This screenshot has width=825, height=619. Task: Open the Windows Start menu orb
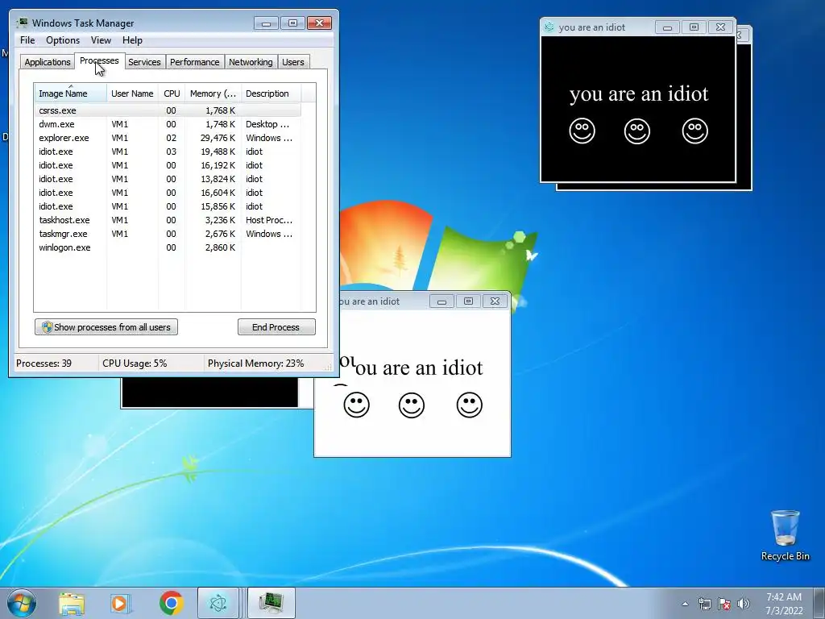click(22, 603)
